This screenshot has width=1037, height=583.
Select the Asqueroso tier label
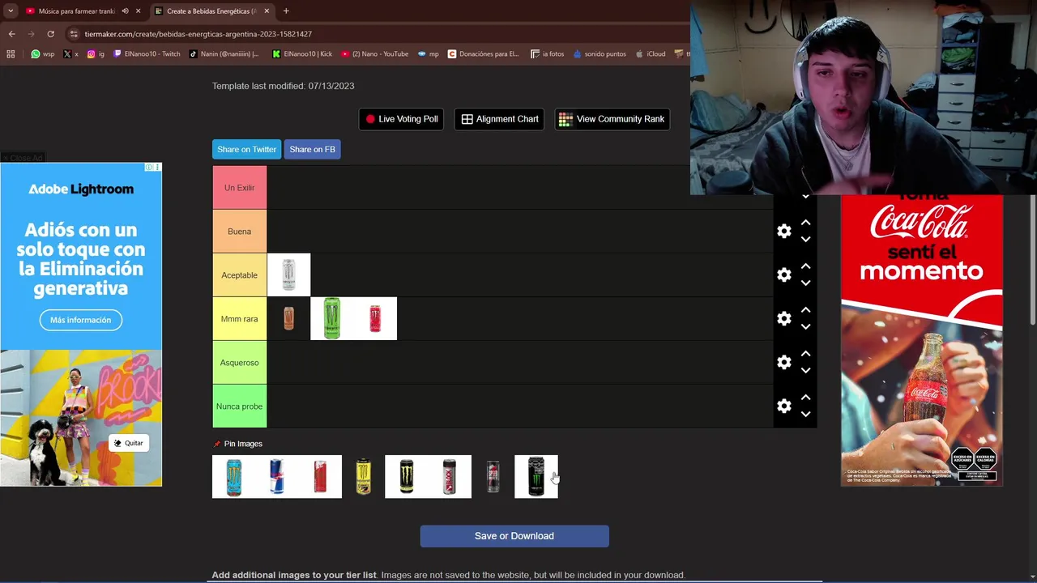pos(239,363)
